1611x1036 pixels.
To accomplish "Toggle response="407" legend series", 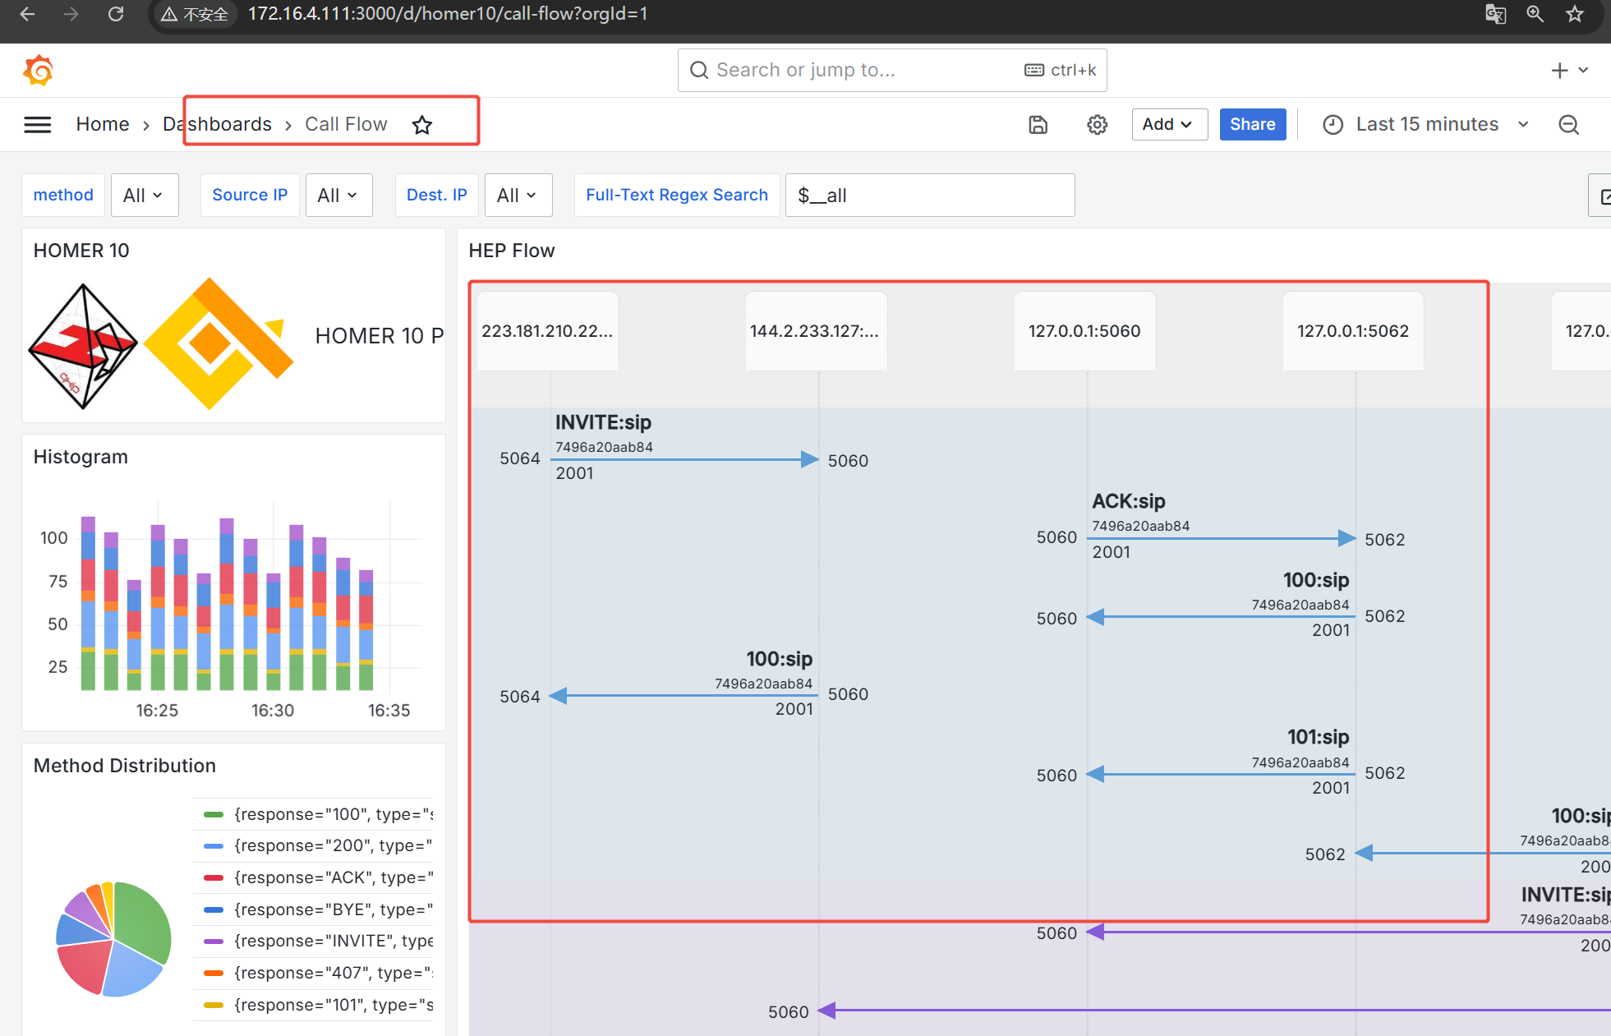I will 334,973.
